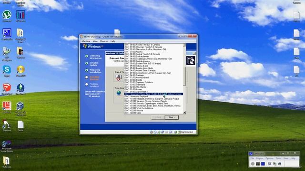305x171 pixels.
Task: Select Greenwich Mean Time Dublin London entry
Action: tap(153, 94)
